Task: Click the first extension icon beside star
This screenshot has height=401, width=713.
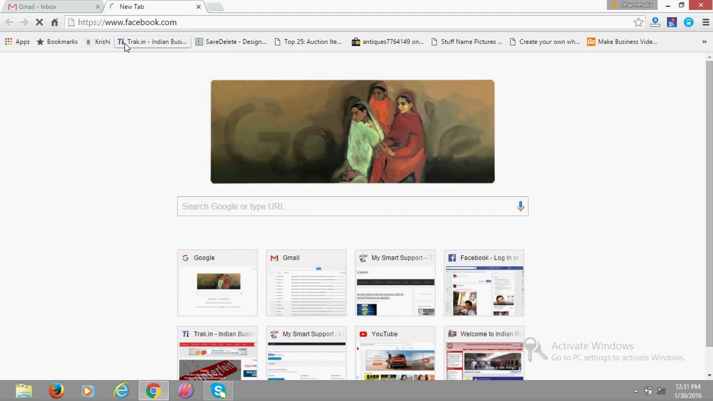Action: [x=655, y=22]
